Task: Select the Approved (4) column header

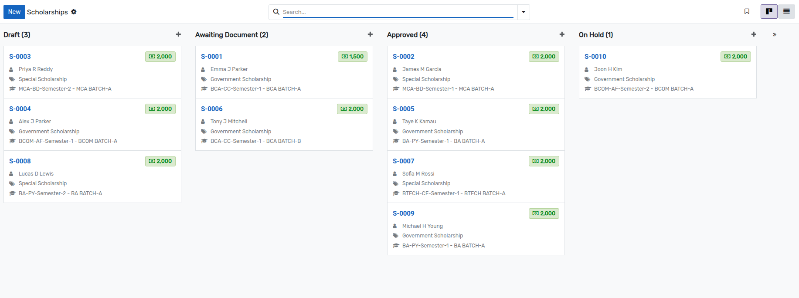Action: pyautogui.click(x=408, y=35)
